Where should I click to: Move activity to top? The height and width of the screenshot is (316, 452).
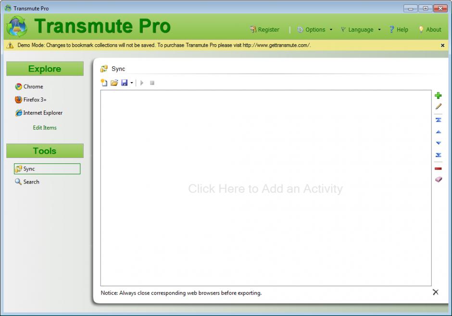point(439,120)
